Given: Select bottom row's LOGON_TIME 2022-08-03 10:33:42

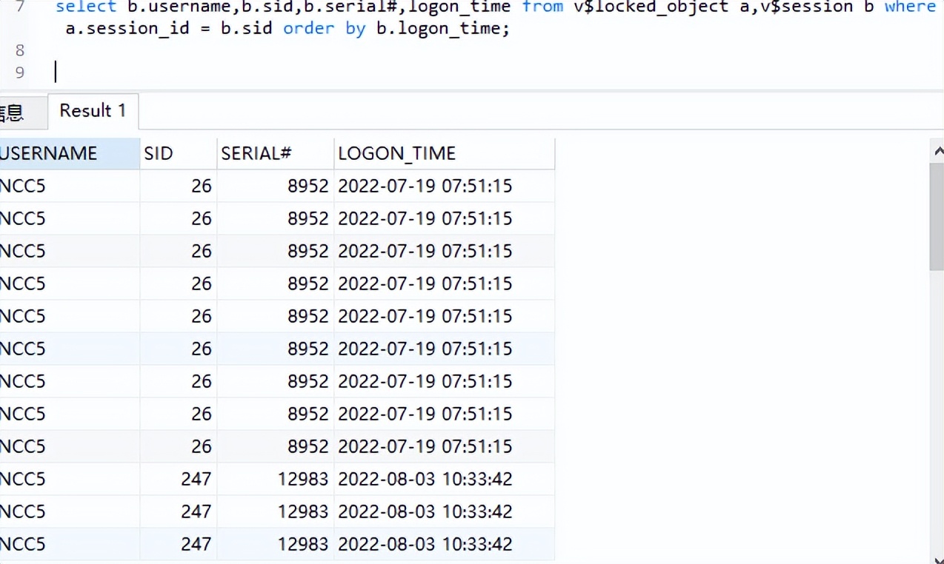Looking at the screenshot, I should coord(444,544).
